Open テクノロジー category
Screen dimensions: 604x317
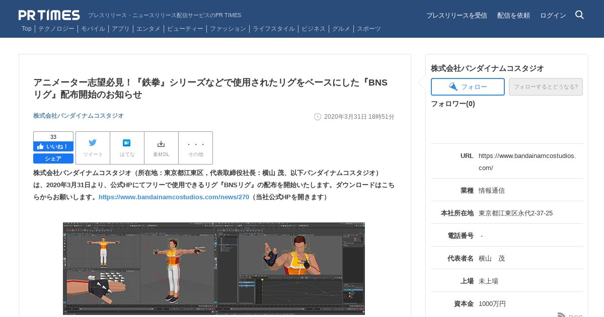[56, 29]
